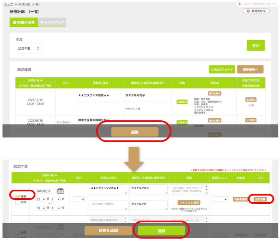Click ファイルを選択 to attach files
280x239 pixels.
point(189,203)
